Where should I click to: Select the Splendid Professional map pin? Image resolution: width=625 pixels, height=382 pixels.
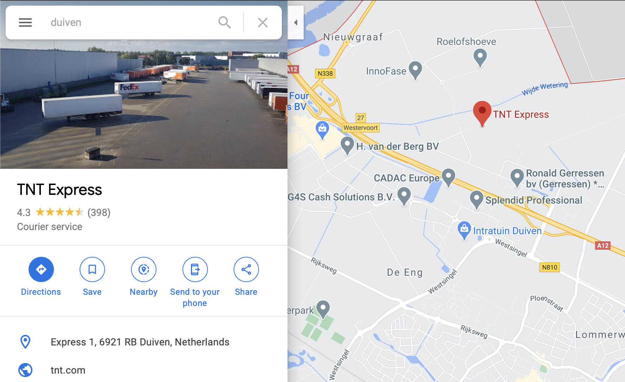pos(477,200)
